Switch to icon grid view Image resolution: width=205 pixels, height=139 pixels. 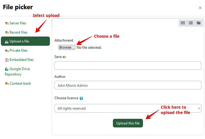[183, 23]
